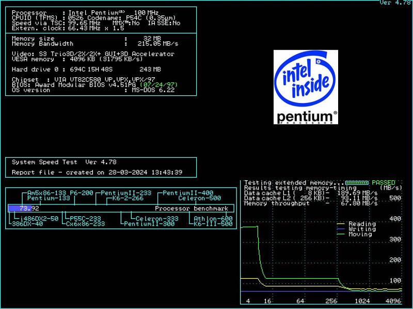Click the yellow Reading legend line
Image resolution: width=413 pixels, height=309 pixels.
point(341,224)
